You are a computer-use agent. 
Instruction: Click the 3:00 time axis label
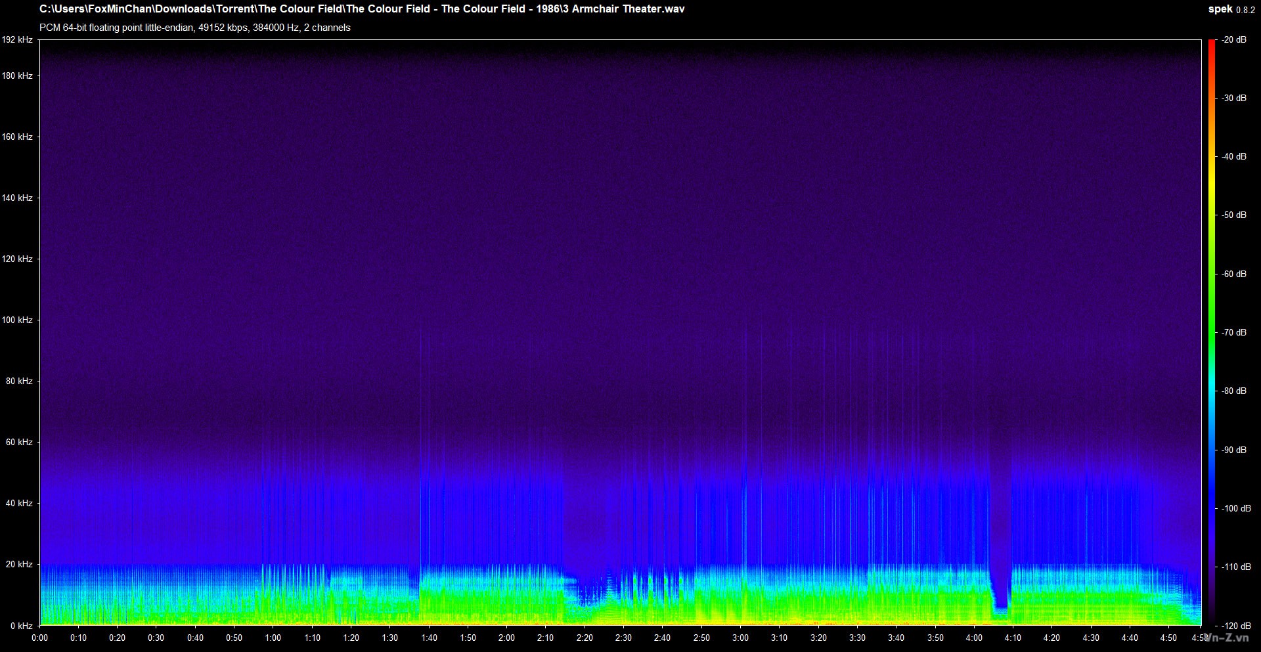coord(740,638)
